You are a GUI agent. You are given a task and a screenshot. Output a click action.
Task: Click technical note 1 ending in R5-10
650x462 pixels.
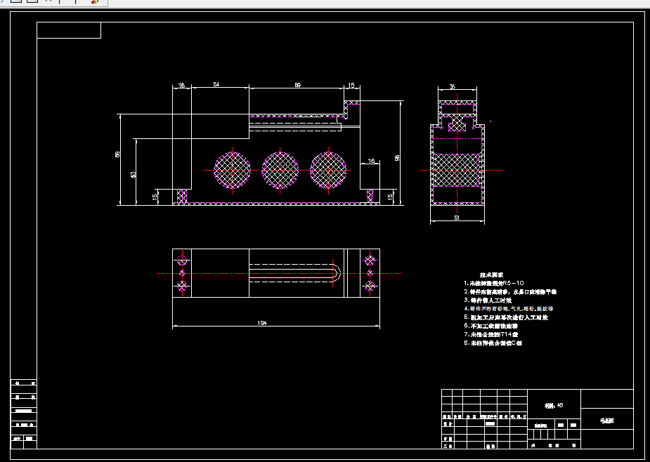(494, 283)
